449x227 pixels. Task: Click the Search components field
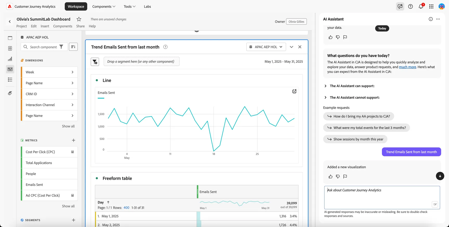tap(44, 47)
